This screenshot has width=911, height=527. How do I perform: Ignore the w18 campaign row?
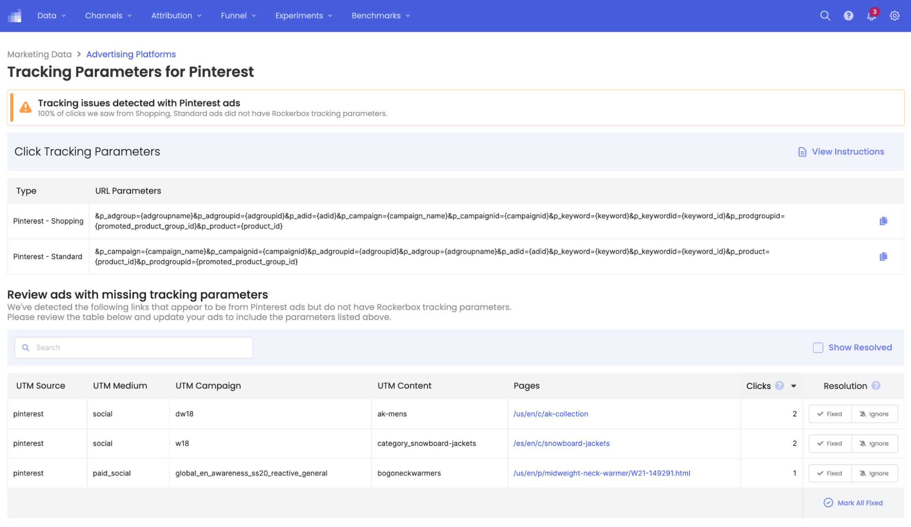875,444
